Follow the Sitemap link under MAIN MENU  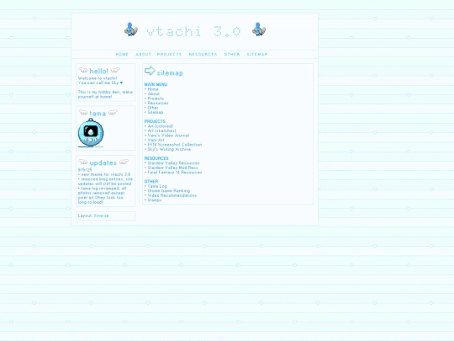156,113
